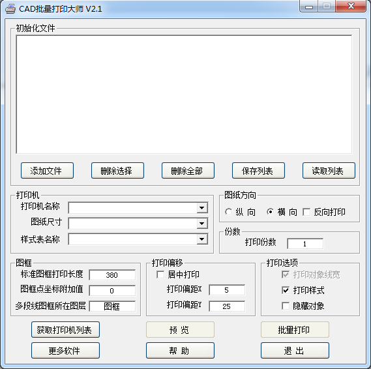Click 删除选择 button
This screenshot has width=371, height=369.
pos(117,170)
